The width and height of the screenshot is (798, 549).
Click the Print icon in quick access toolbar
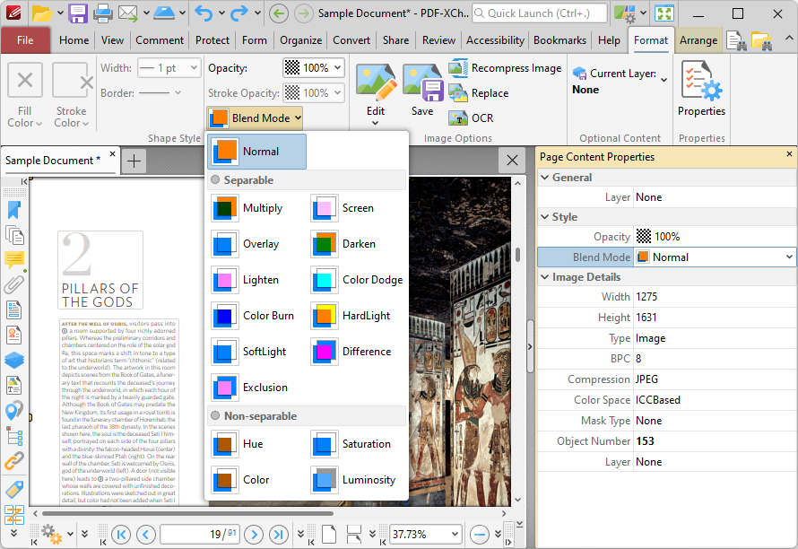point(102,13)
